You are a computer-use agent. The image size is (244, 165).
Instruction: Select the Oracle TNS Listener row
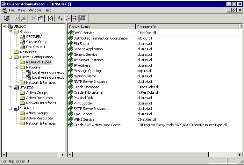(x=89, y=92)
